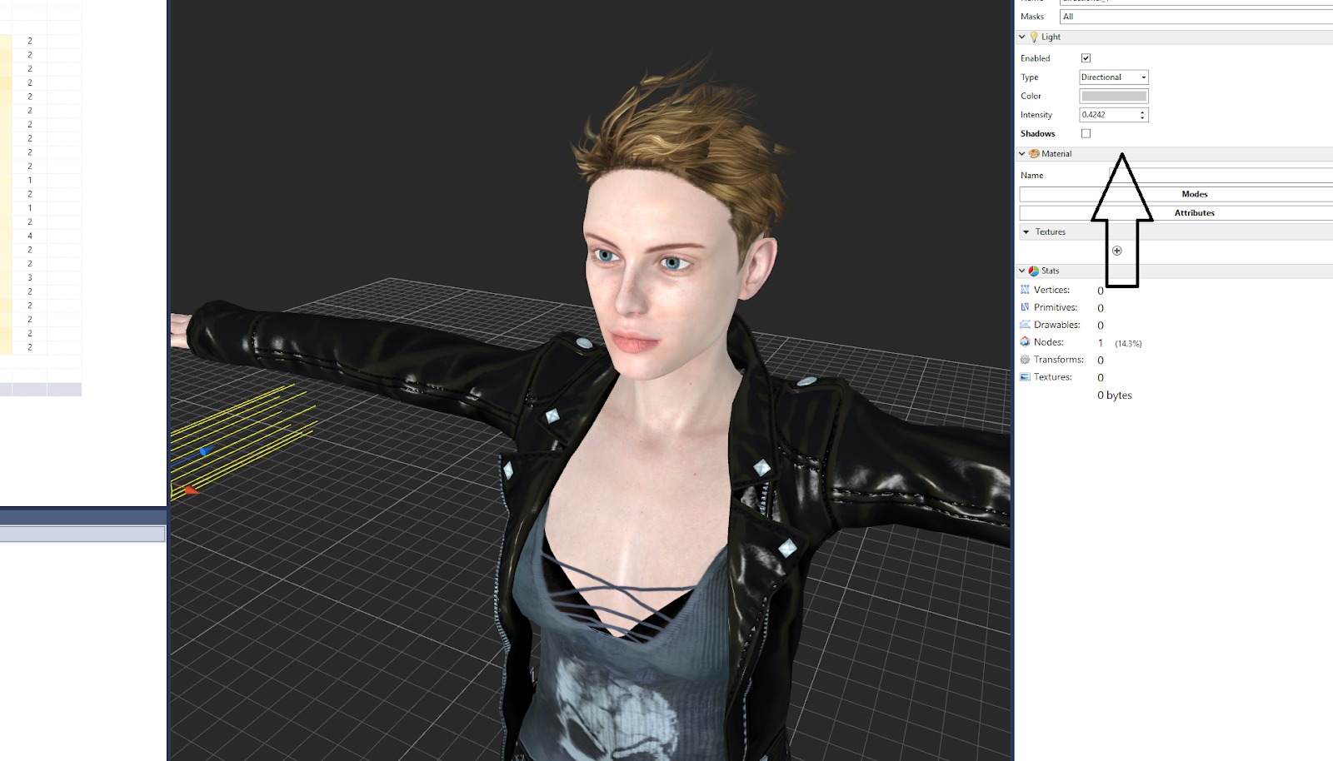
Task: Click the Transforms: label
Action: 1059,360
